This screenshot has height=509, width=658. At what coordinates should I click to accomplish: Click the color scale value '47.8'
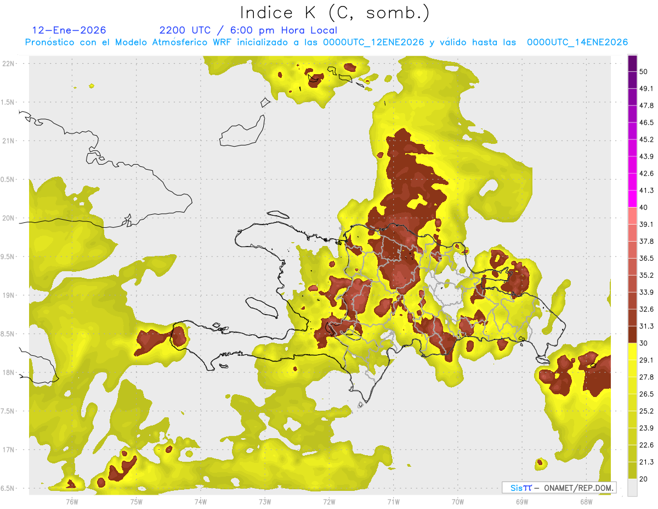646,105
